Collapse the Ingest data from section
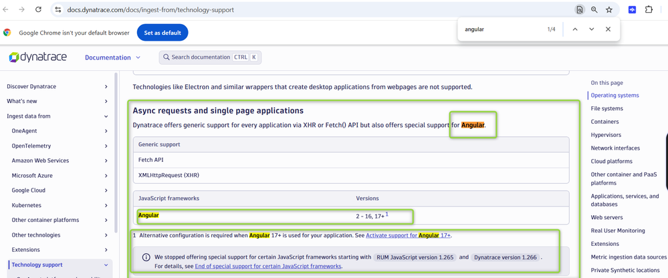The height and width of the screenshot is (278, 668). tap(106, 116)
